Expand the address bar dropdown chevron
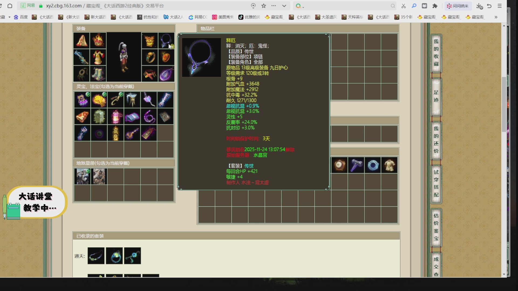Screen dimensions: 518x291 tap(284, 6)
